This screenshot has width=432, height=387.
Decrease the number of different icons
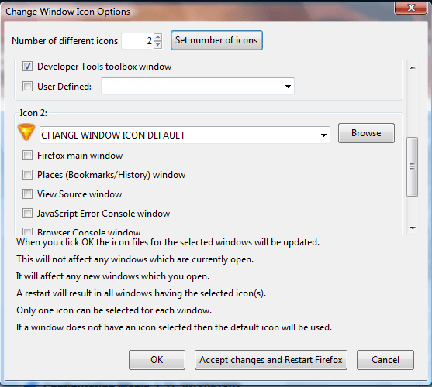(x=158, y=45)
